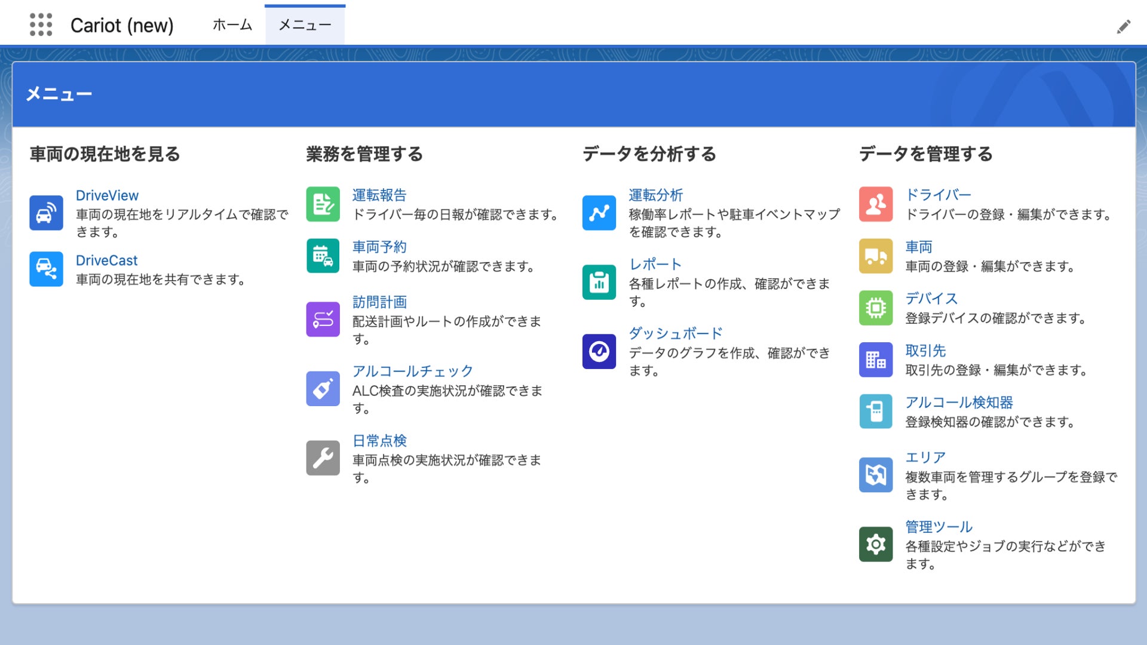This screenshot has width=1147, height=645.
Task: Click the red ドライバー person icon
Action: click(875, 204)
